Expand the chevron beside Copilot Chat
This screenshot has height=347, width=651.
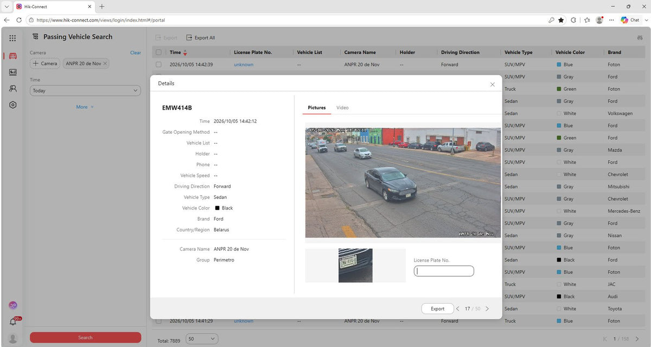pyautogui.click(x=646, y=20)
